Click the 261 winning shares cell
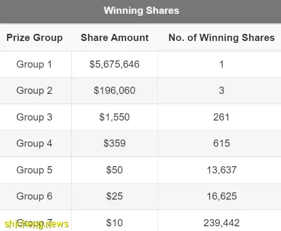The image size is (281, 231). pos(221,117)
